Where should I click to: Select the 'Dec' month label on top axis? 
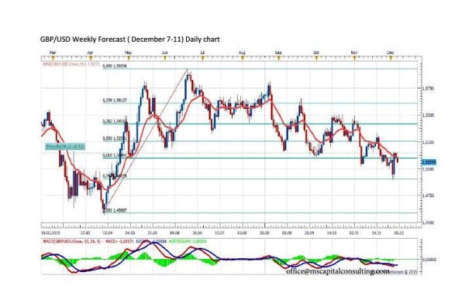click(x=391, y=53)
